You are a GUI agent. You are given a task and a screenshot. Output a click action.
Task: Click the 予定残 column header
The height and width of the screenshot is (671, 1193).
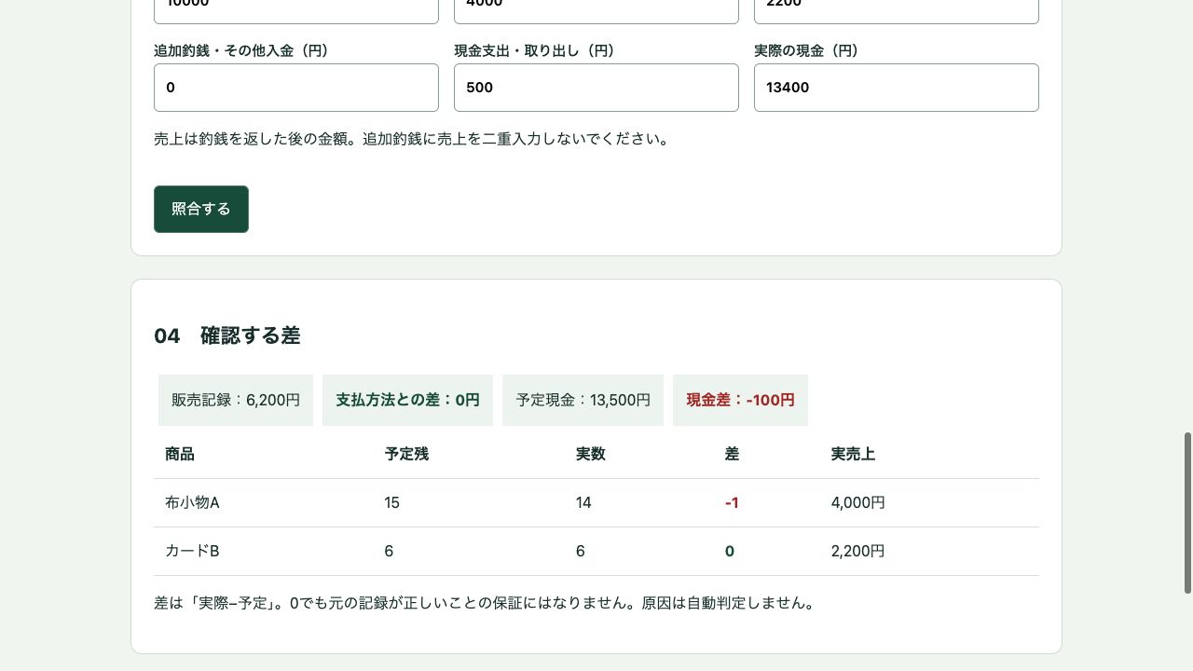[406, 454]
